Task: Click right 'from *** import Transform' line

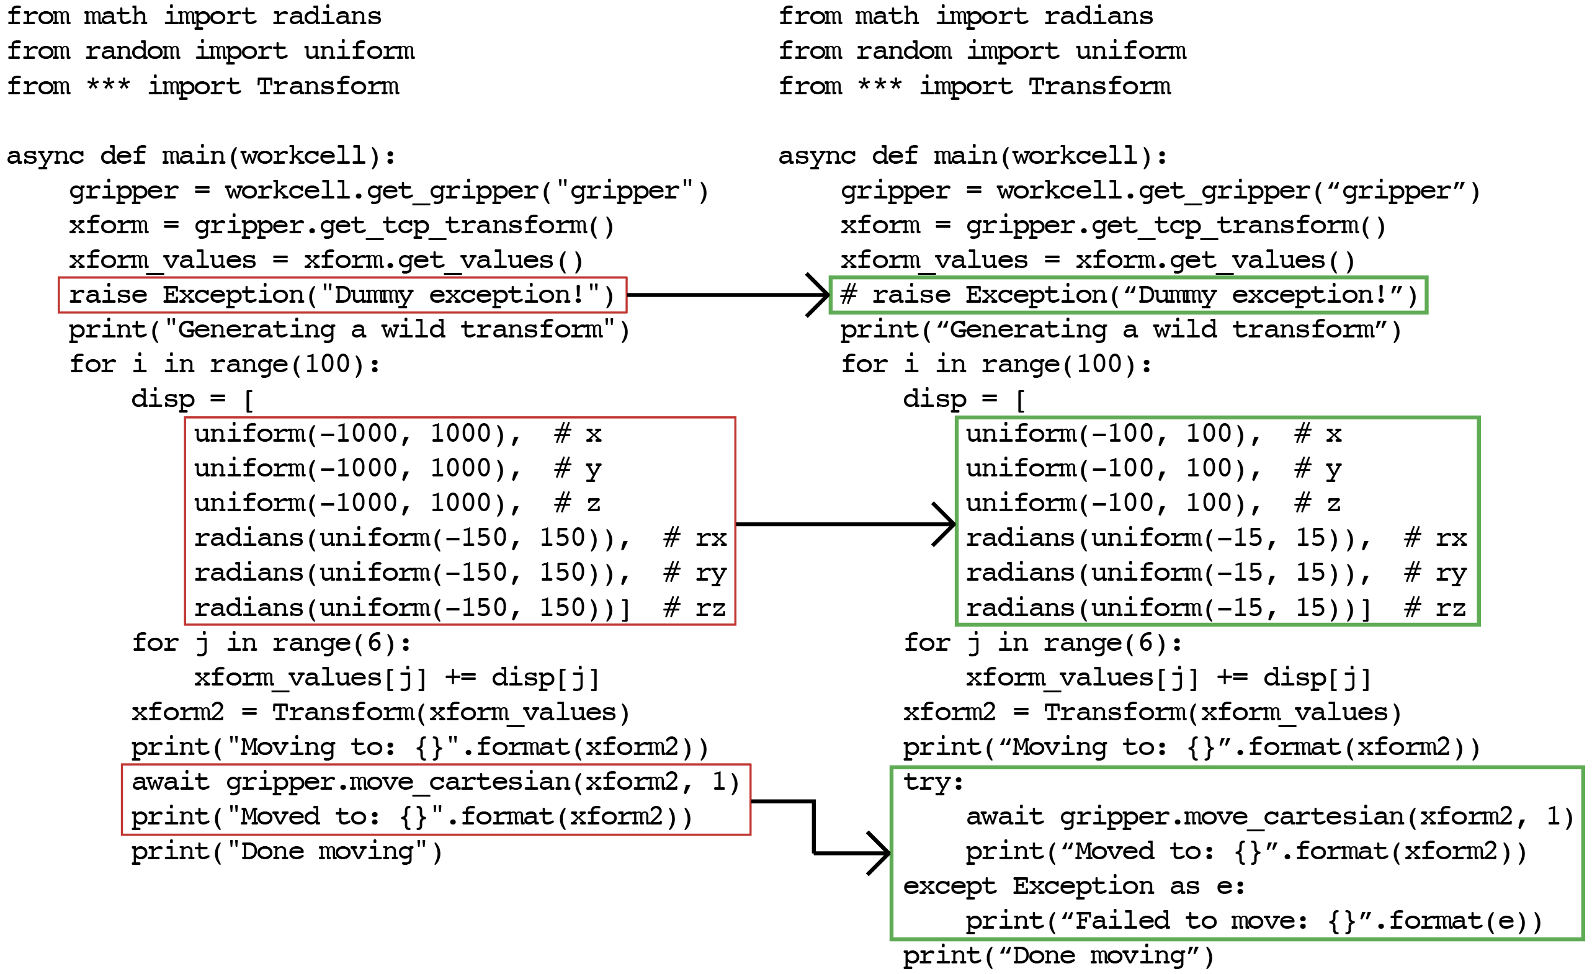Action: click(974, 86)
